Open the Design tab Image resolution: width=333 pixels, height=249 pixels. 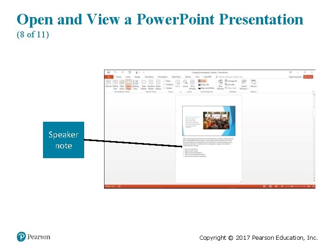coord(137,77)
